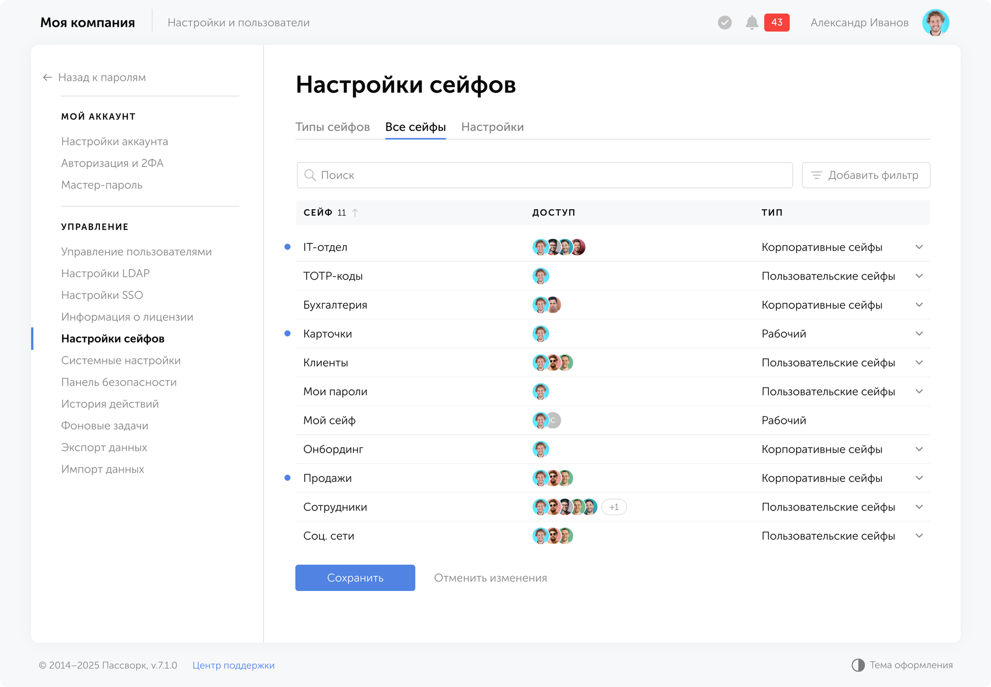
Task: Click the red 43 notification badge
Action: [x=776, y=23]
